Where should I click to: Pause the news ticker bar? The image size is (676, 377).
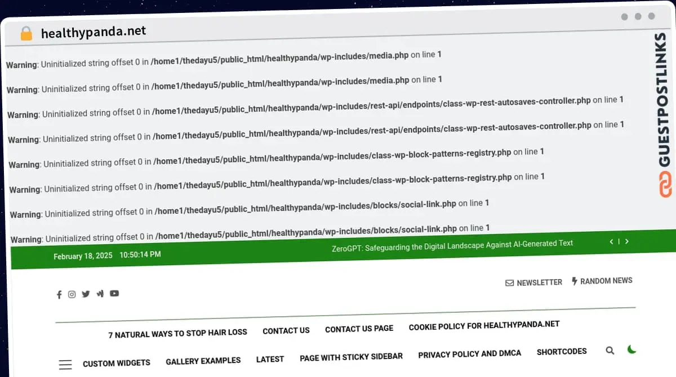(619, 241)
